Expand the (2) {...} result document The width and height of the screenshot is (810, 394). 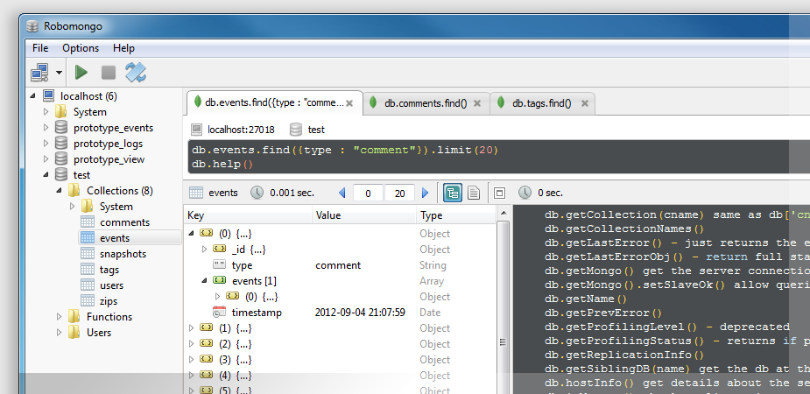coord(191,344)
